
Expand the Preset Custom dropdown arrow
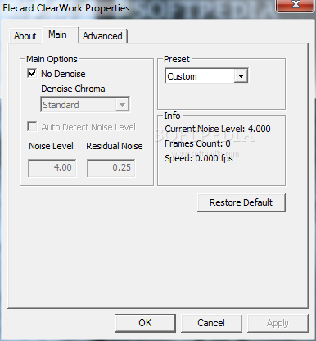click(241, 75)
